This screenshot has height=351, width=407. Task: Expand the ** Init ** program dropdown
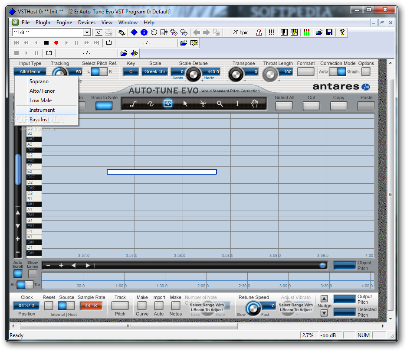(87, 32)
